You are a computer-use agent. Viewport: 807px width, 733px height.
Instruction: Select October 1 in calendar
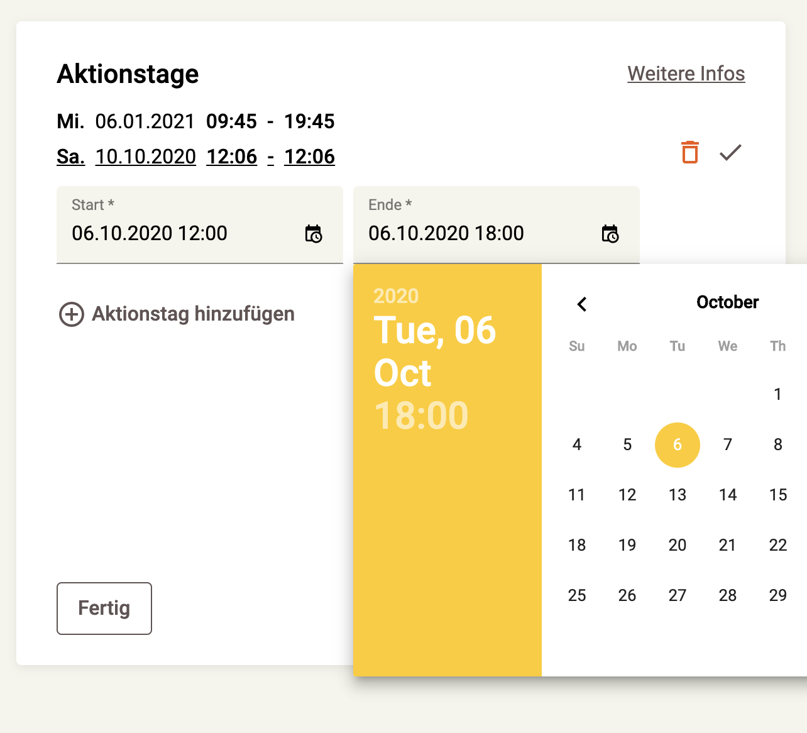[x=778, y=394]
